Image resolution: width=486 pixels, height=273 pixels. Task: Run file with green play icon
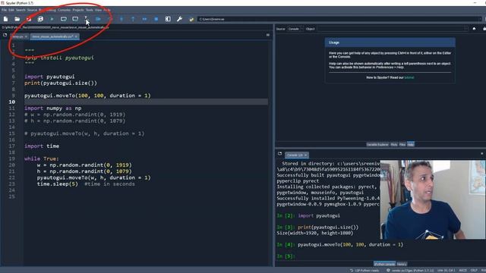pyautogui.click(x=52, y=19)
